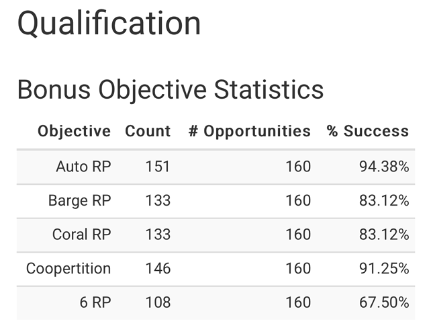The width and height of the screenshot is (431, 336).
Task: Click the Barge RP count value 133
Action: click(158, 201)
